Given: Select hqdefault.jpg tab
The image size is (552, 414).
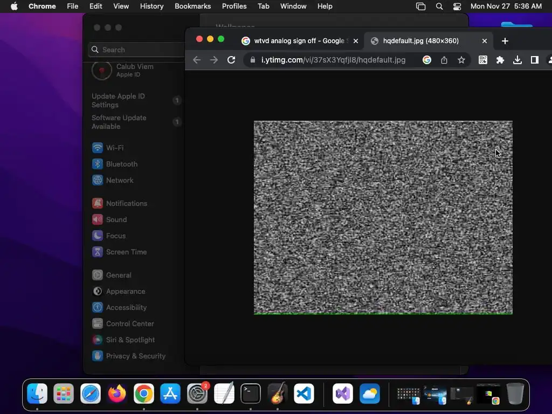Looking at the screenshot, I should click(x=427, y=41).
